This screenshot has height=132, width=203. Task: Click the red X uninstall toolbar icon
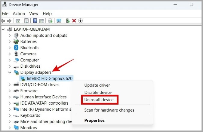coord(74,21)
